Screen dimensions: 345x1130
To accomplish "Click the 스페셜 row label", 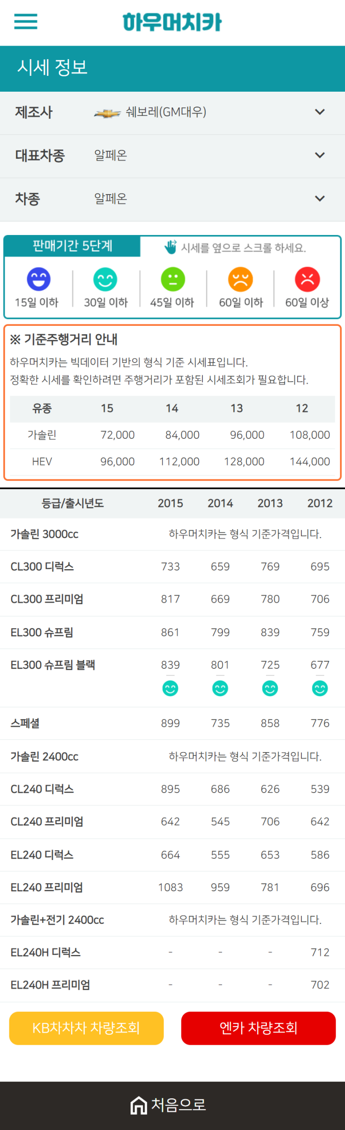I will pos(25,723).
